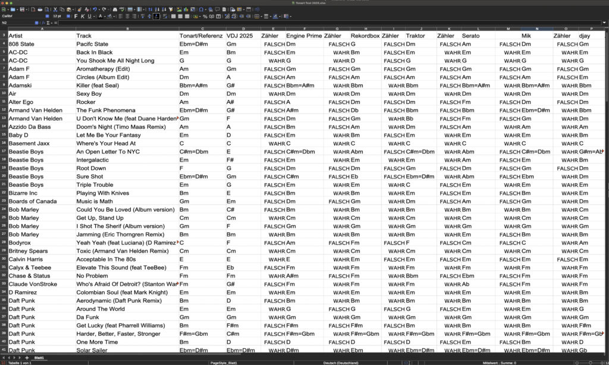Open Find & Replace binoculars icon
This screenshot has width=609, height=365.
(115, 10)
